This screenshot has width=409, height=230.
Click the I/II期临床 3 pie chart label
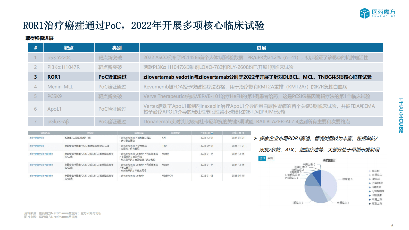click(x=291, y=178)
